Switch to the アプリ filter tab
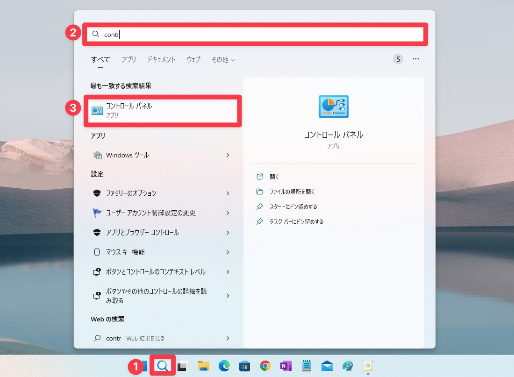Viewport: 514px width, 377px height. coord(129,60)
